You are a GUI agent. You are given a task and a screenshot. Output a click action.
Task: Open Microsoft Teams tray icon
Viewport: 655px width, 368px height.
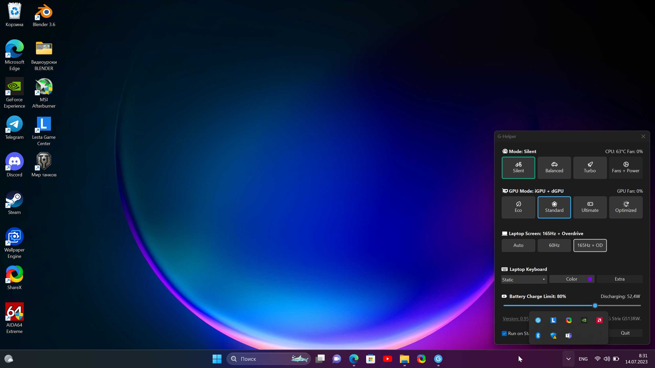pos(569,335)
